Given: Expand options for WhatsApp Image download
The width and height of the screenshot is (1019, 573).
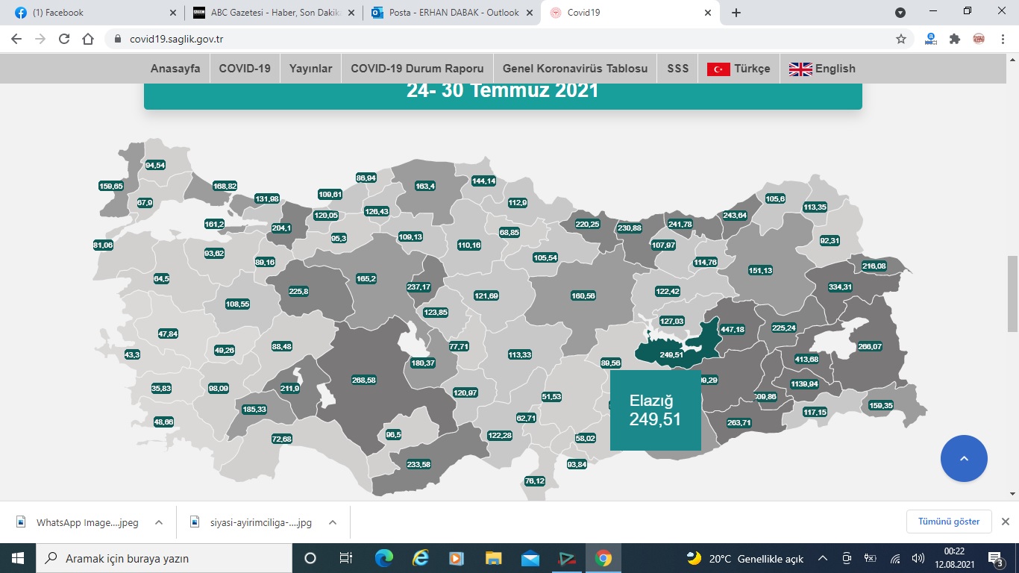Looking at the screenshot, I should tap(158, 522).
